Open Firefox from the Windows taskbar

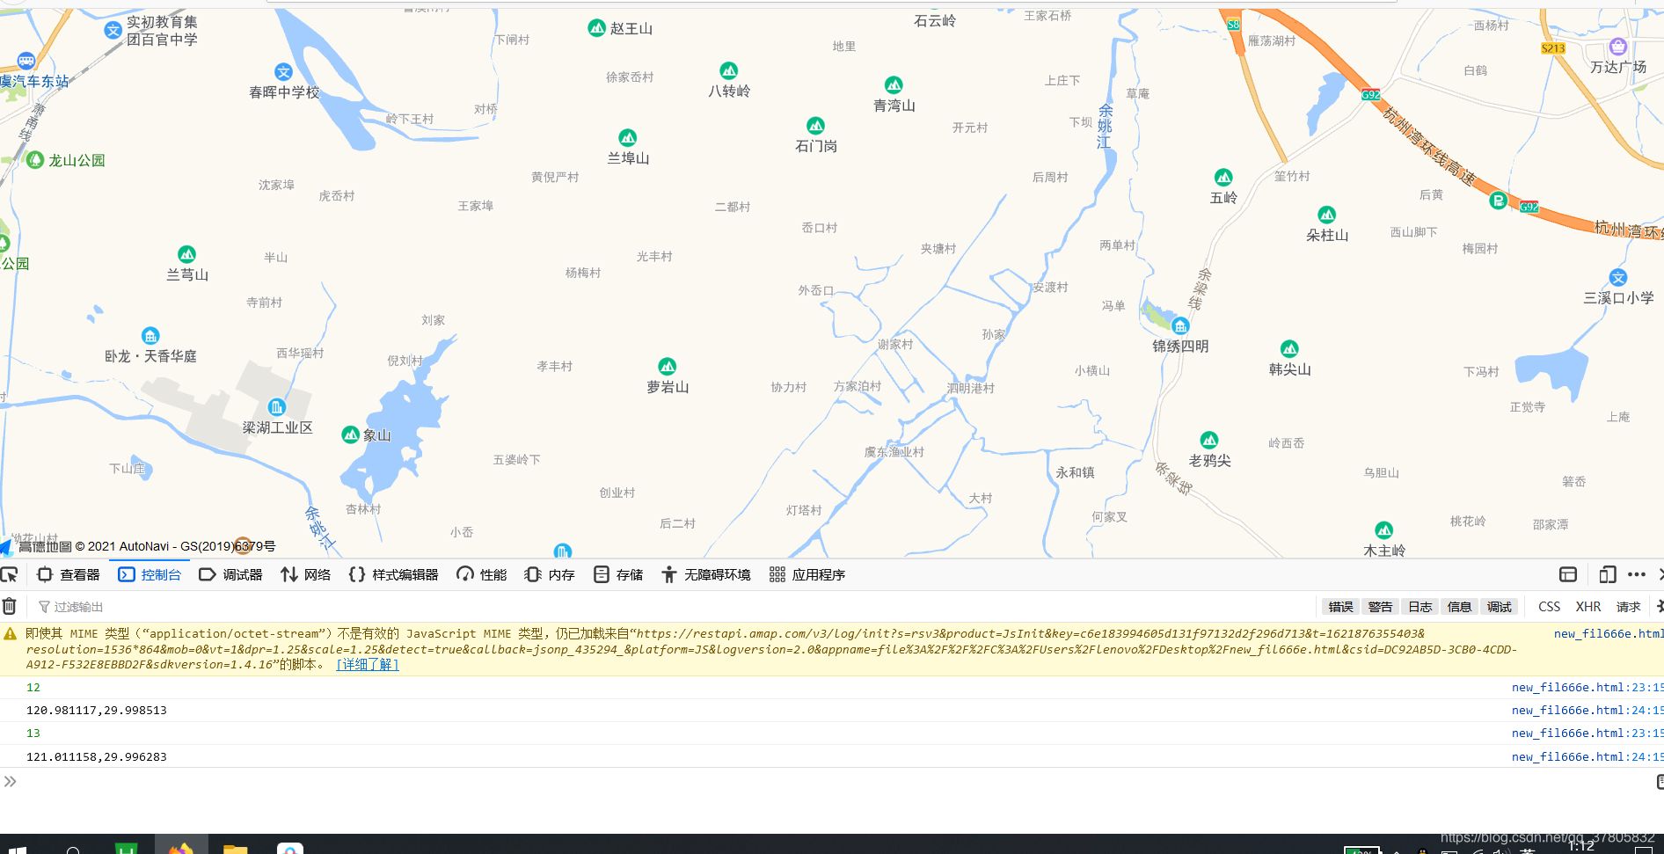coord(181,848)
